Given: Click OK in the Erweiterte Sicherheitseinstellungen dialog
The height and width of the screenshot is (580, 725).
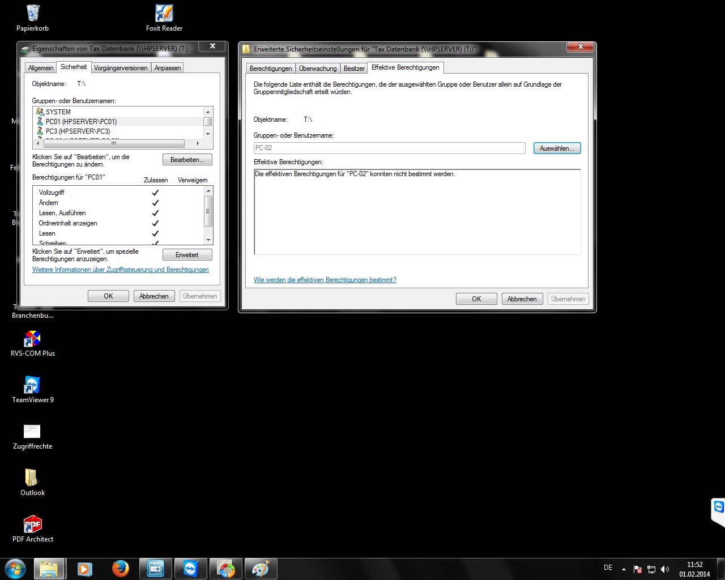Looking at the screenshot, I should 476,299.
